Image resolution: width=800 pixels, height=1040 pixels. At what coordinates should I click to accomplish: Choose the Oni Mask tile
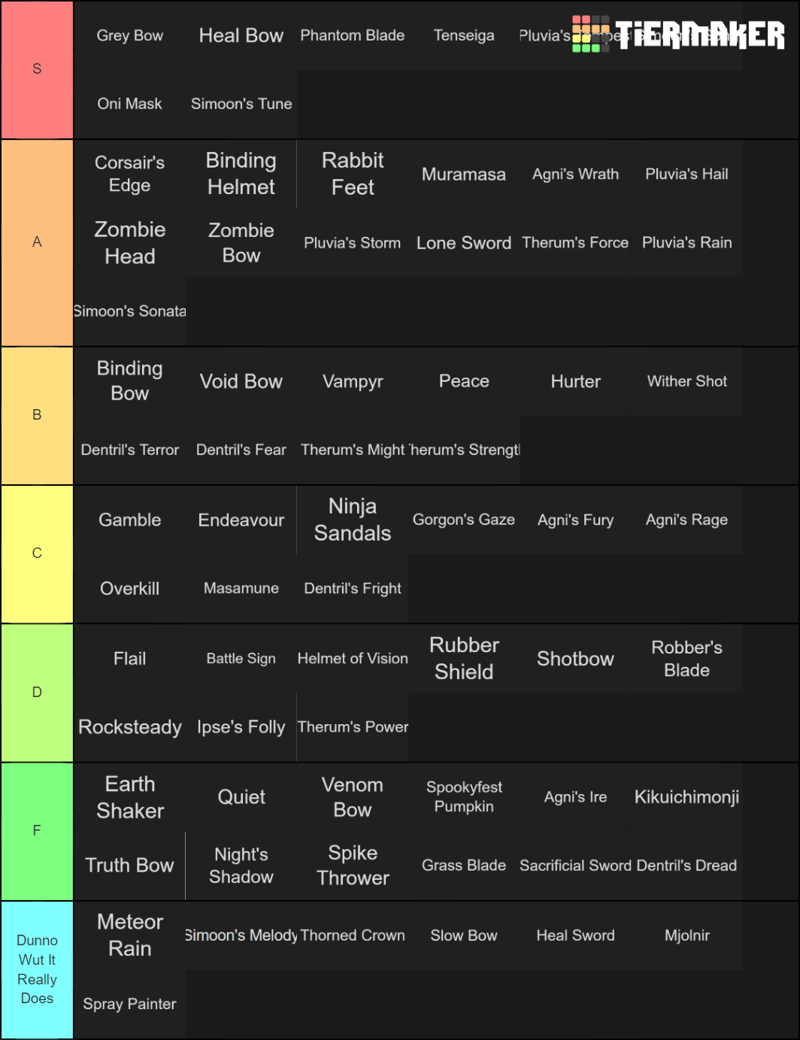(x=130, y=104)
